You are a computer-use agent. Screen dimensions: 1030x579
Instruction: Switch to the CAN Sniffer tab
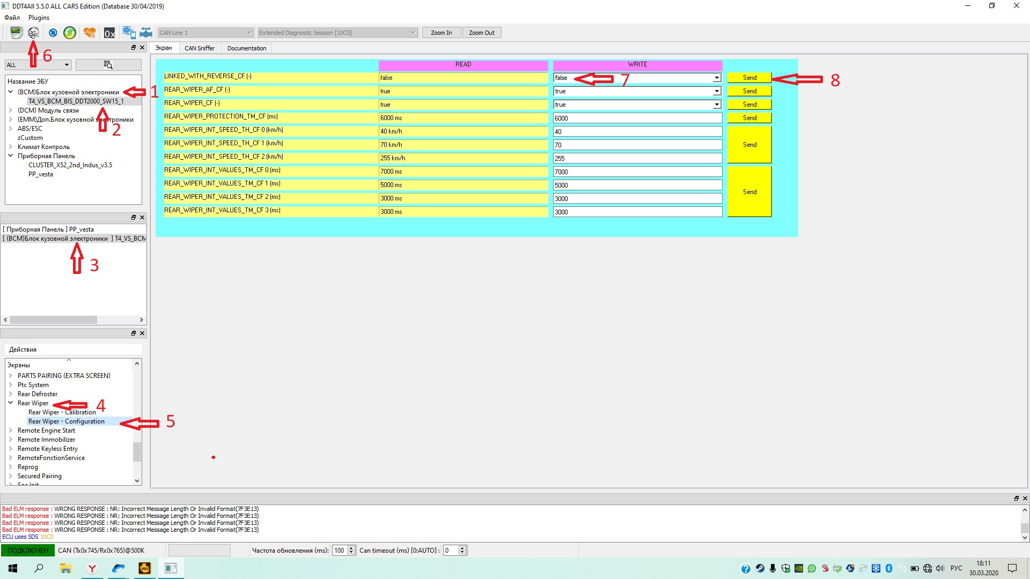[200, 48]
